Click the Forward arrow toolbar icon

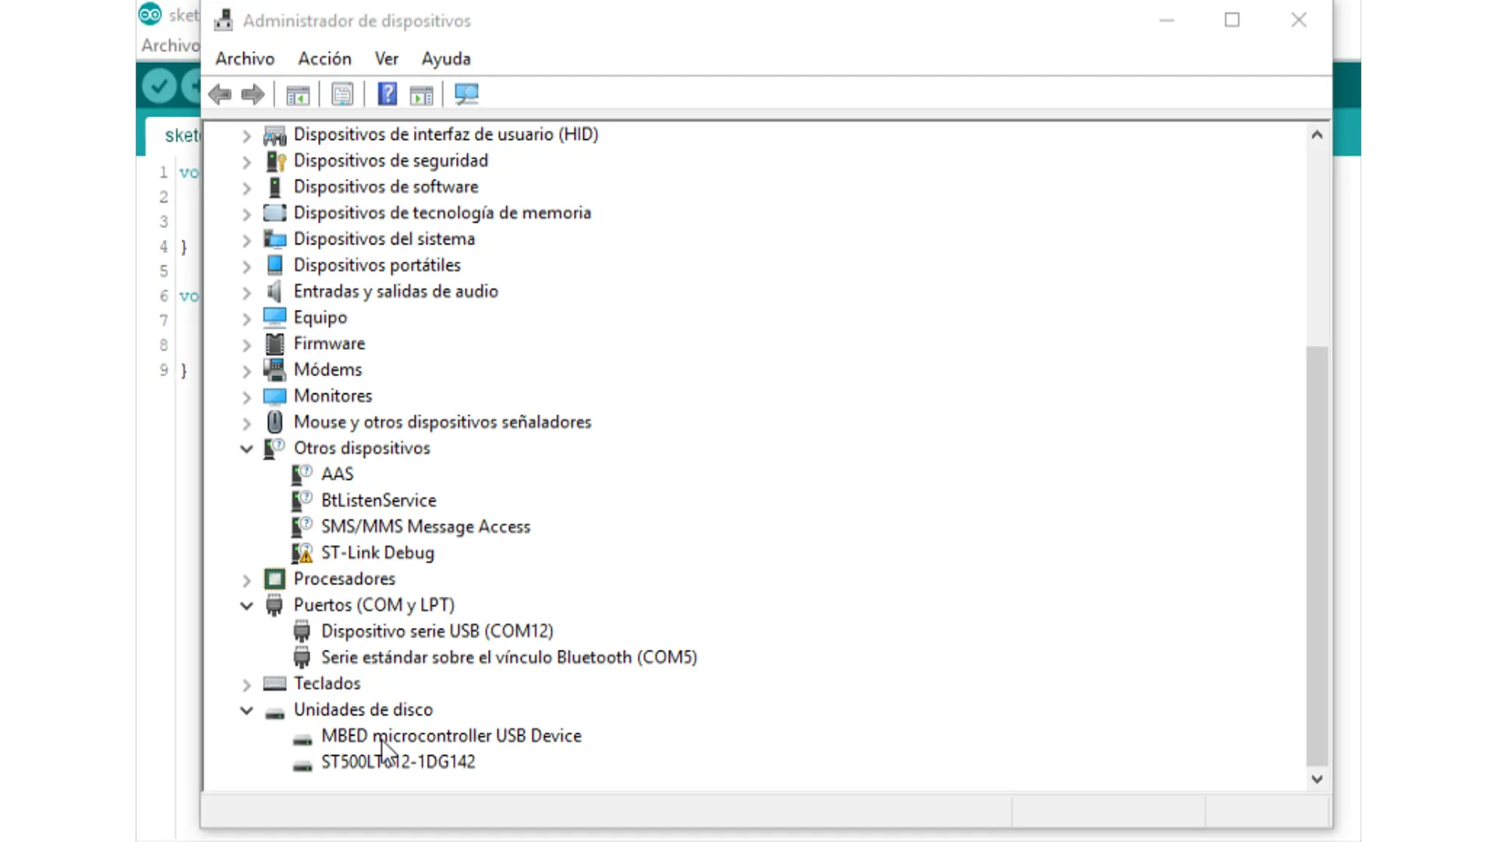[253, 95]
